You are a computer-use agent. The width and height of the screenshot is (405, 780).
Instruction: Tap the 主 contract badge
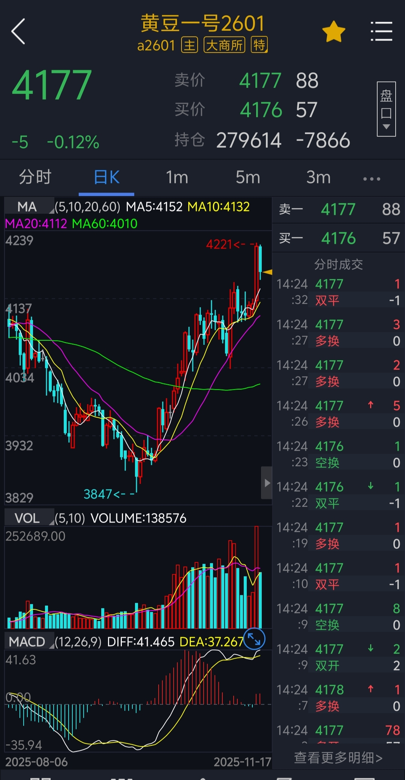189,45
